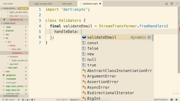
Task: Open notifications bell icon
Action: click(x=176, y=100)
